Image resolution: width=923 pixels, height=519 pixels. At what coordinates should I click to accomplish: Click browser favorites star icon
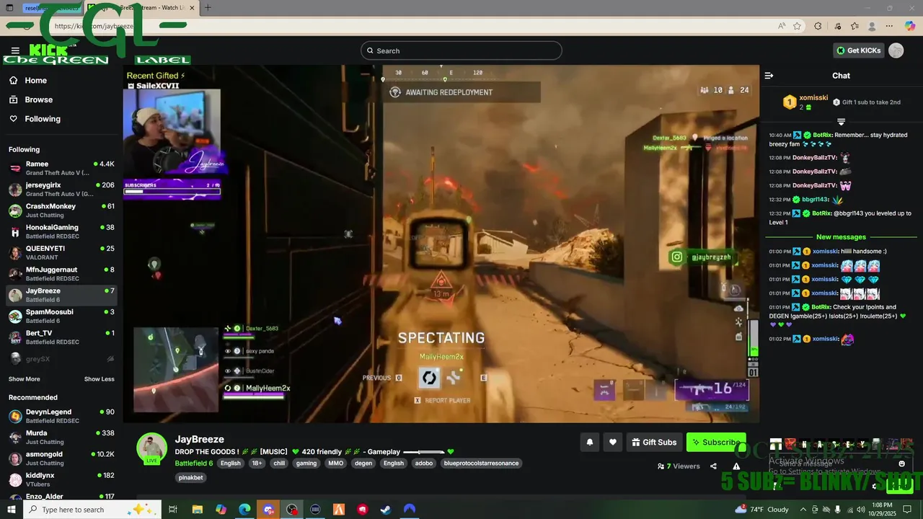[x=797, y=26]
